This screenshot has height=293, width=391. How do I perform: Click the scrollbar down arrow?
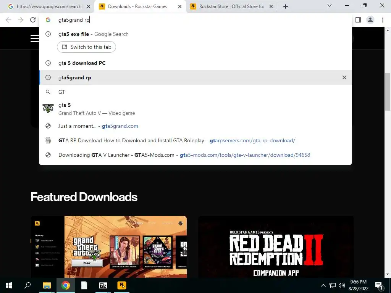coord(388,275)
